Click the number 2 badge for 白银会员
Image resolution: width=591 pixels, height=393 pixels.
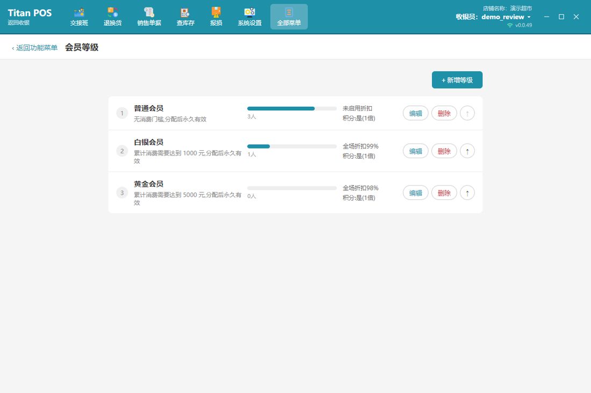[122, 151]
